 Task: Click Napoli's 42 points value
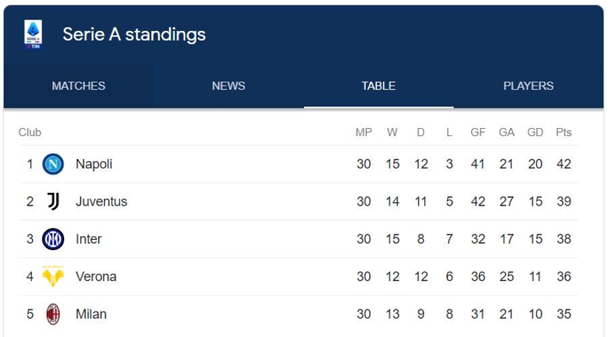[563, 164]
